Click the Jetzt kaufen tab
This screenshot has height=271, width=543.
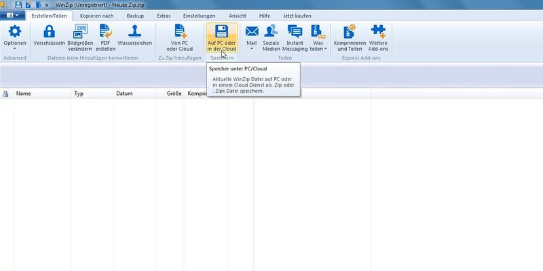(x=297, y=16)
